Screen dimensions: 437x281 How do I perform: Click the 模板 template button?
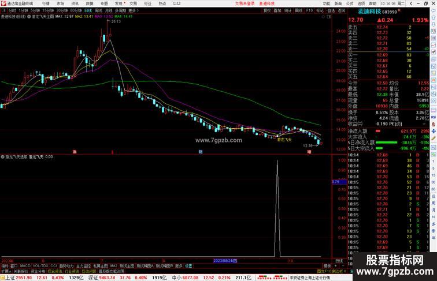click(327, 266)
